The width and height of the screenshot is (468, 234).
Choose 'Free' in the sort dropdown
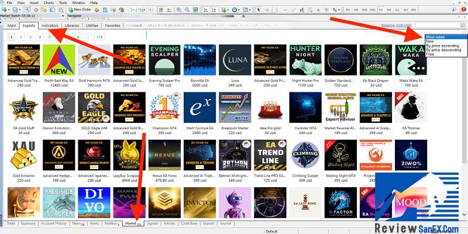point(446,54)
